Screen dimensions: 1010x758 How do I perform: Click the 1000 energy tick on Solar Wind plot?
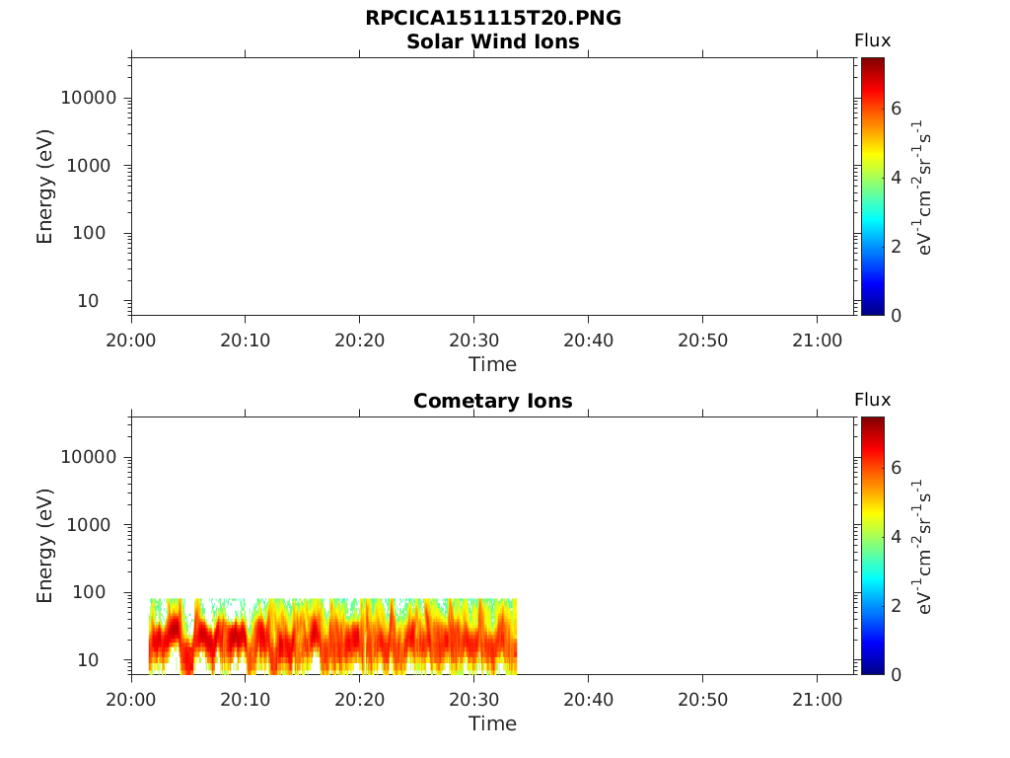coord(89,166)
